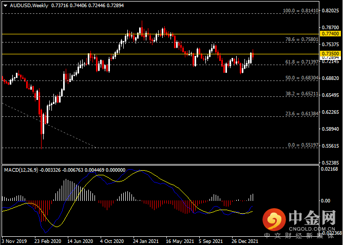Click the 23 Feb 2020 date marker

coord(48,241)
